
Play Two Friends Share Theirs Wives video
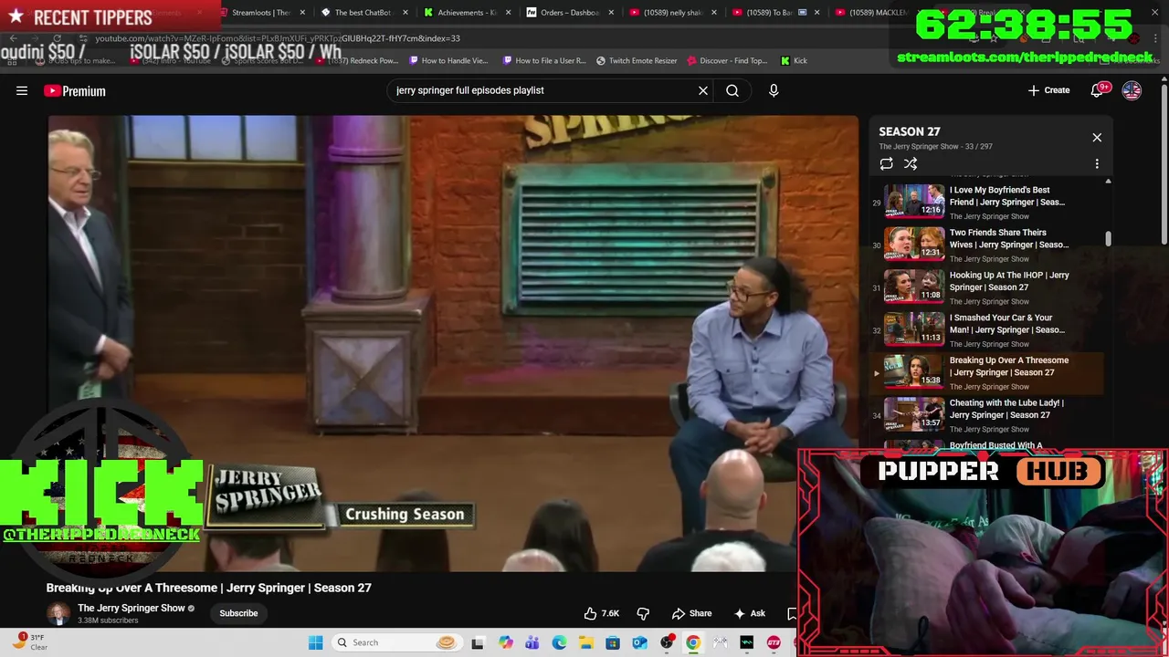[x=986, y=245]
